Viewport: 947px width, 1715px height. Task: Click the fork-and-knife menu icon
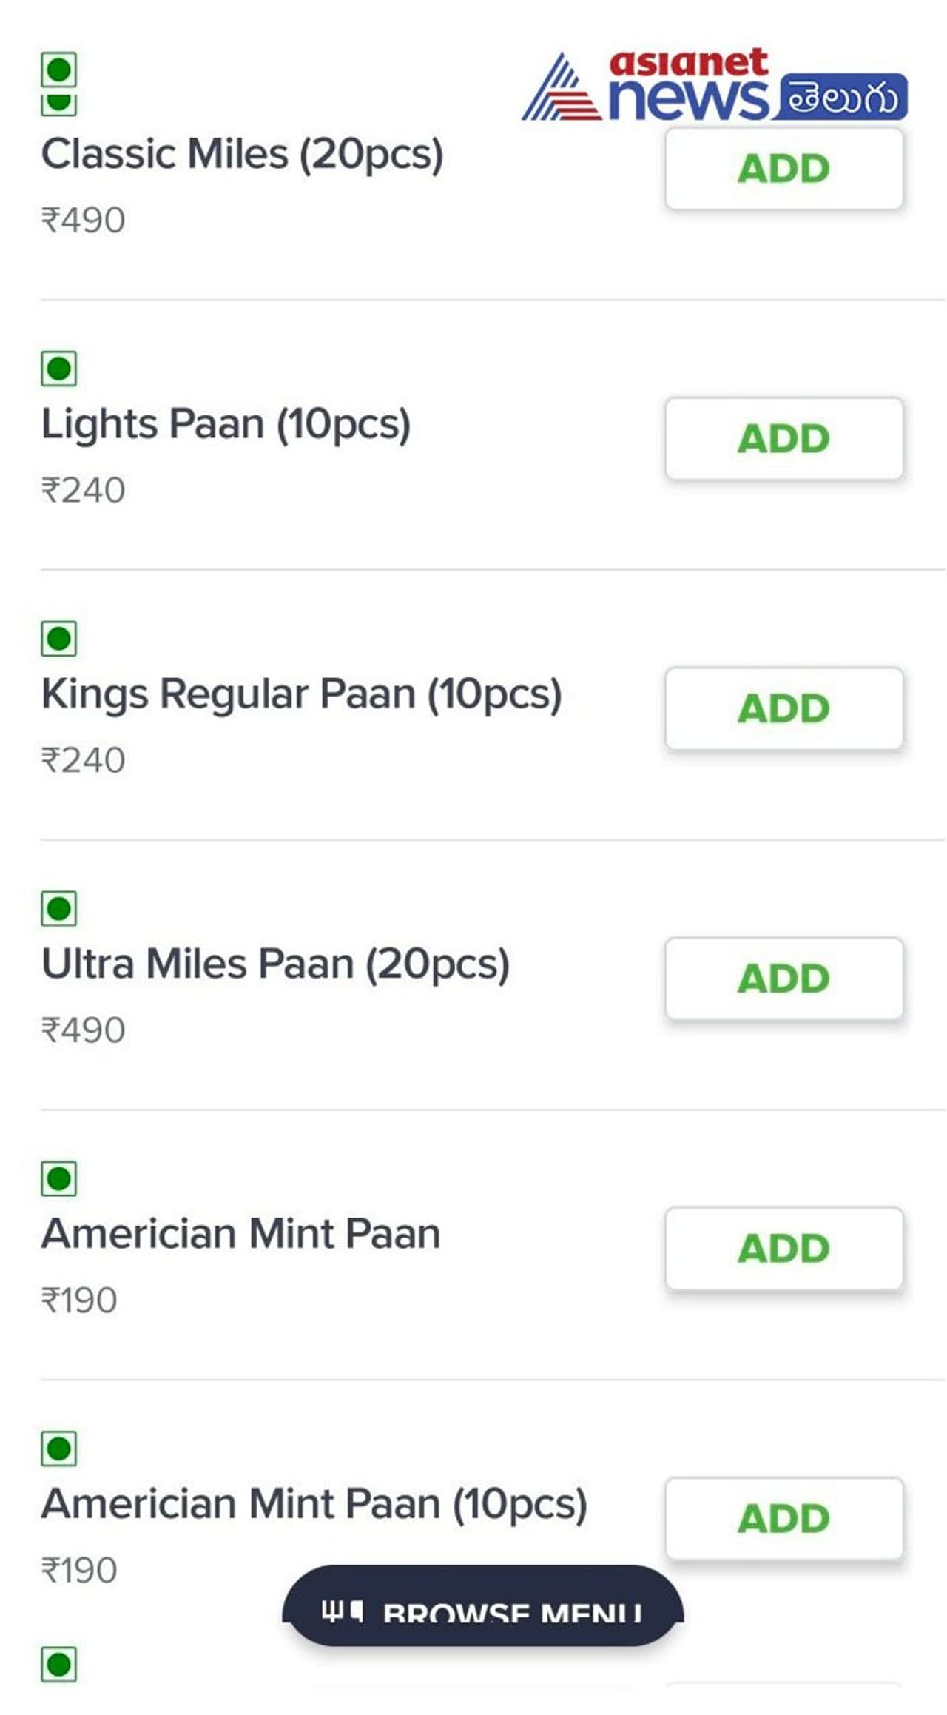(342, 1611)
